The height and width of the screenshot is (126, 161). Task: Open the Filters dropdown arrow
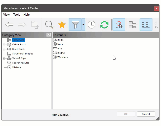point(83,25)
